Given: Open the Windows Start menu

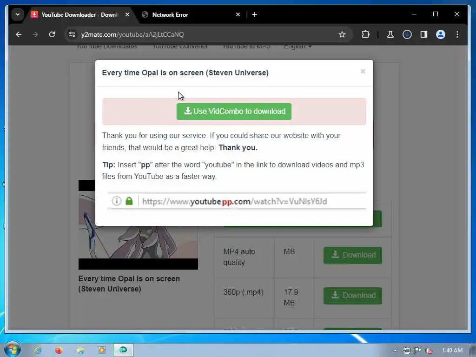Looking at the screenshot, I should point(13,350).
